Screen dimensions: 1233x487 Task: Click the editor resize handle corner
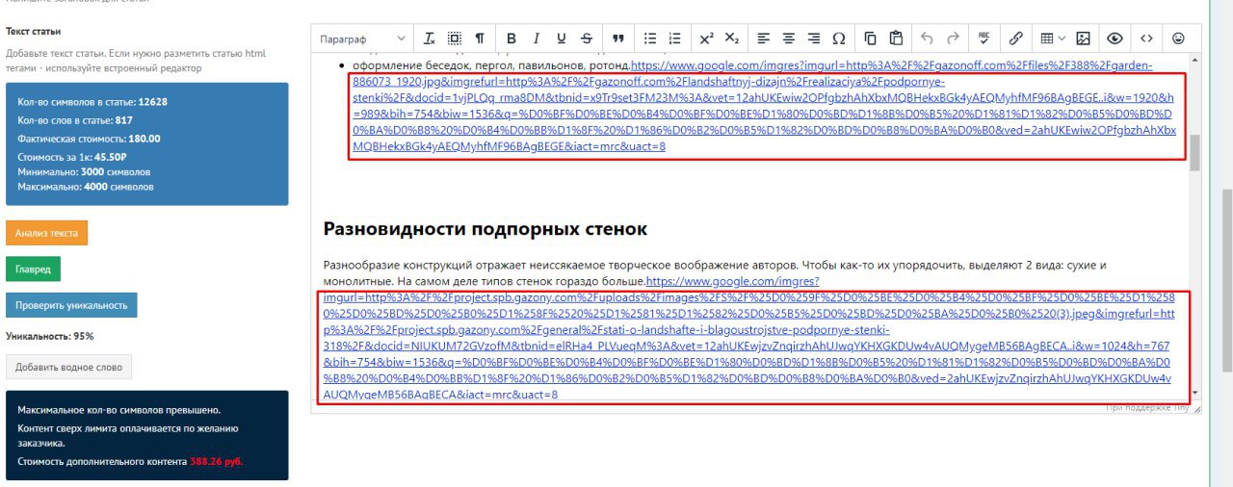pos(1197,409)
